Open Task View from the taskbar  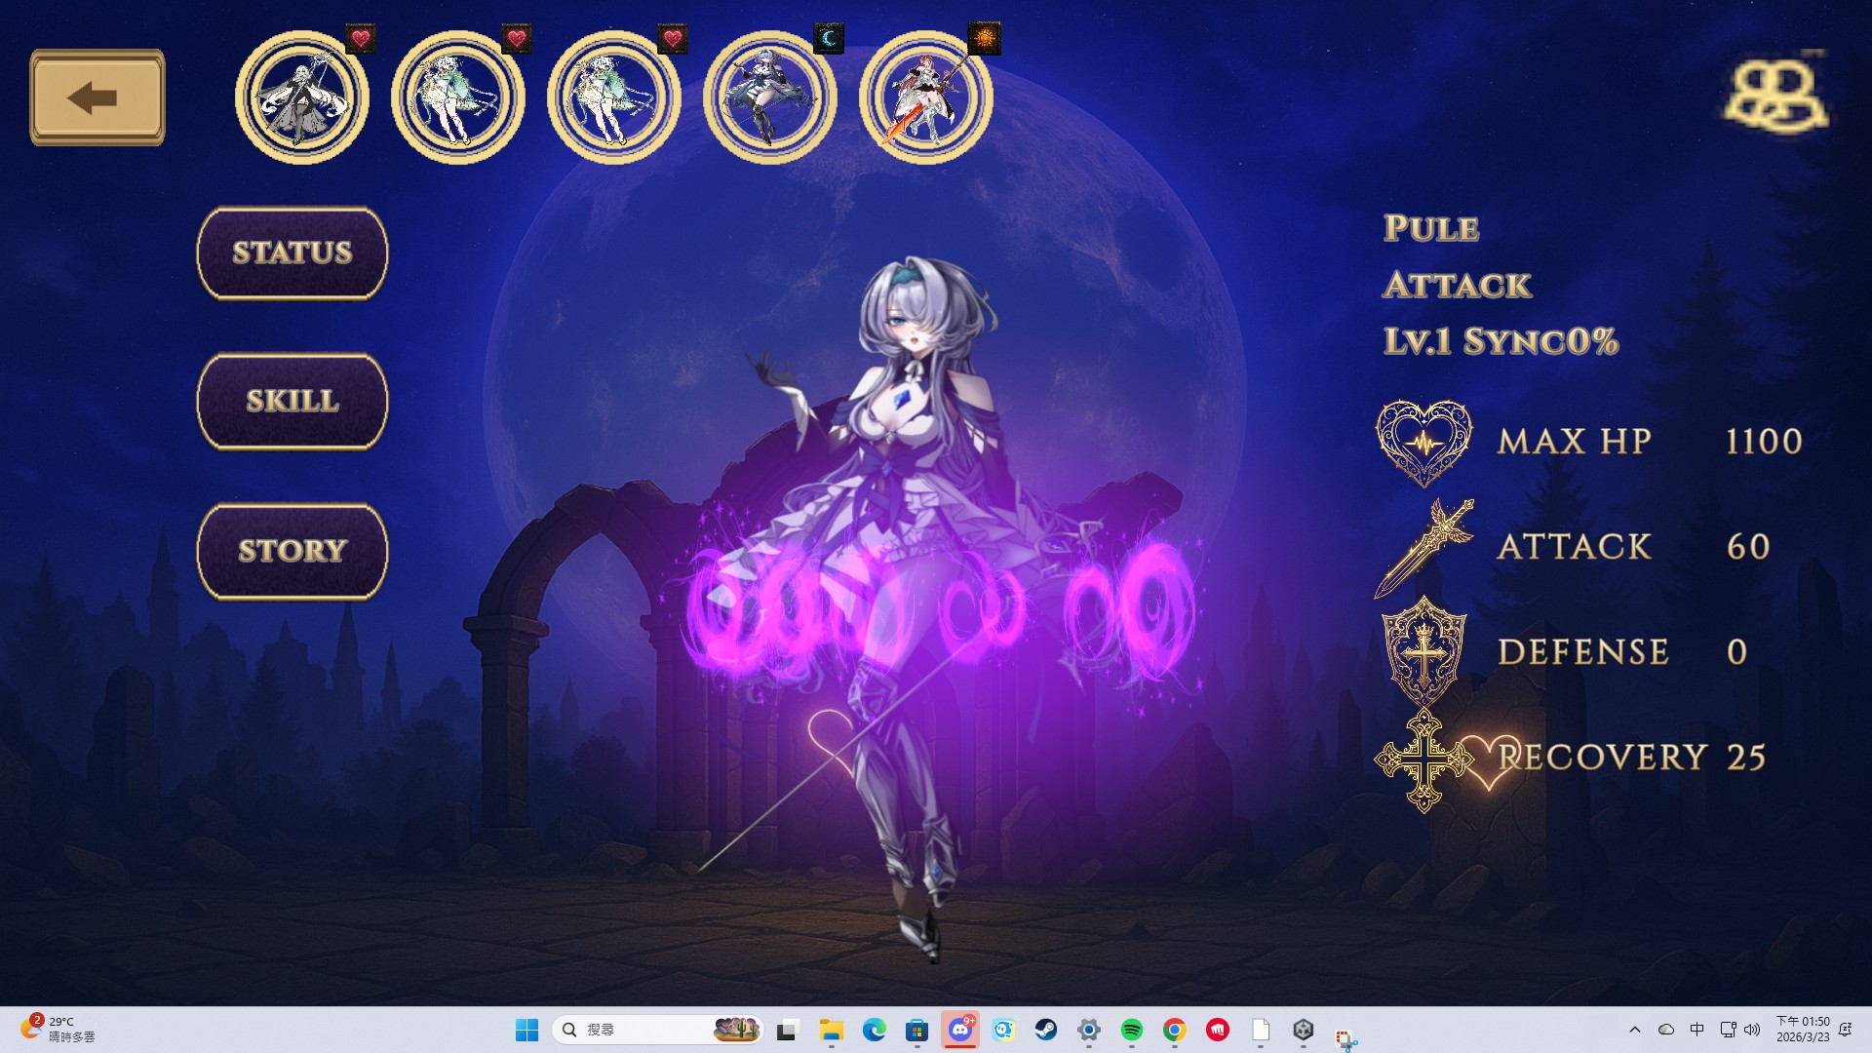point(788,1030)
